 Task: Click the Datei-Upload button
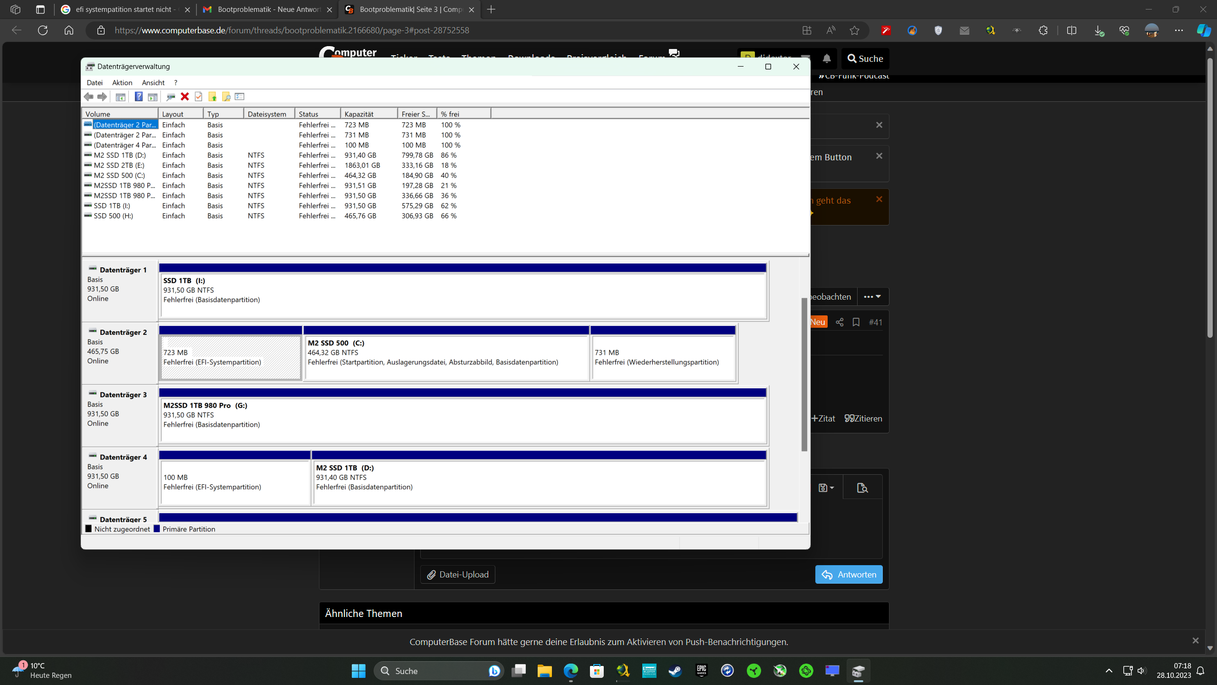point(458,574)
